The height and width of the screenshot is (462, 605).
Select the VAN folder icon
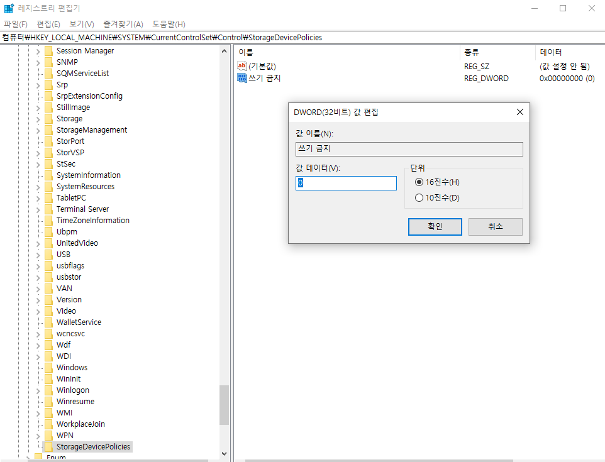click(48, 289)
